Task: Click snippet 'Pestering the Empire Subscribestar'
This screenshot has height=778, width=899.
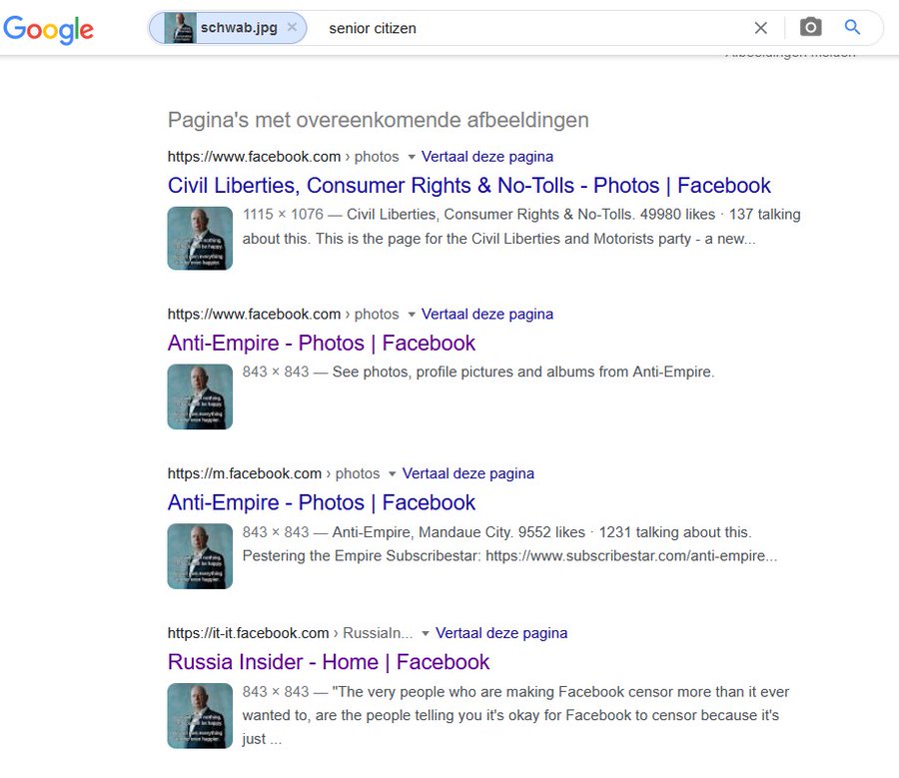Action: (362, 555)
